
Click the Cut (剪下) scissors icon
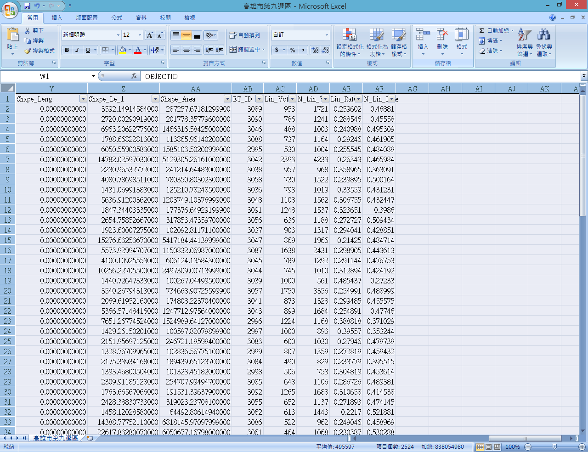(28, 30)
